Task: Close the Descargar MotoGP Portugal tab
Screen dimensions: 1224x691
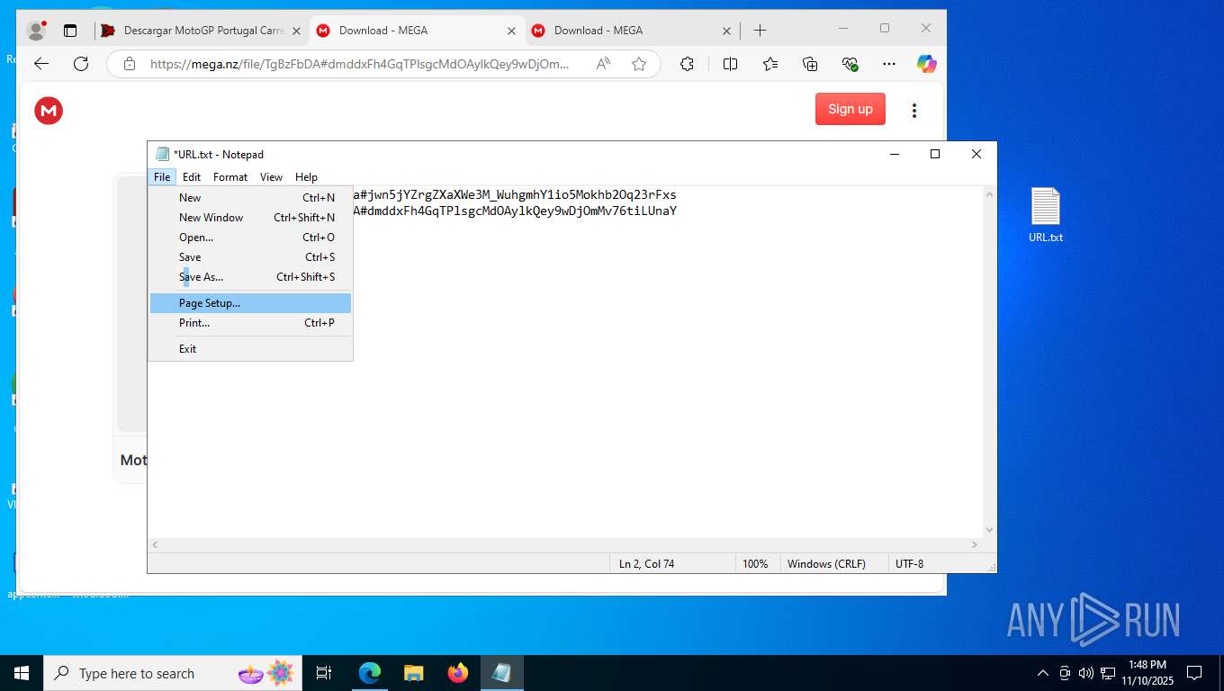Action: pos(296,31)
